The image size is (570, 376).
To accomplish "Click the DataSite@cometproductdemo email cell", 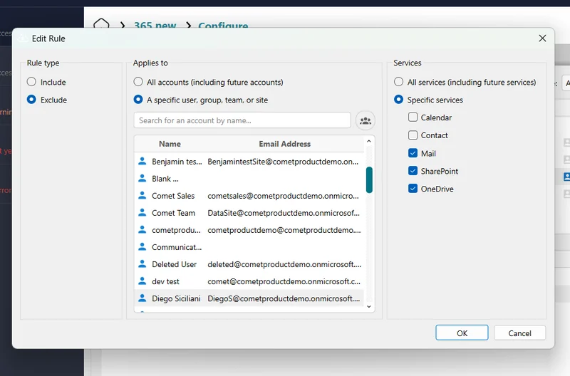I will 284,213.
